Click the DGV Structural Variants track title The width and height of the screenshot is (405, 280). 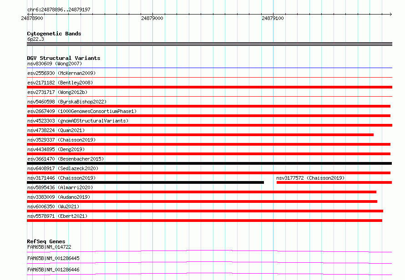(x=64, y=58)
